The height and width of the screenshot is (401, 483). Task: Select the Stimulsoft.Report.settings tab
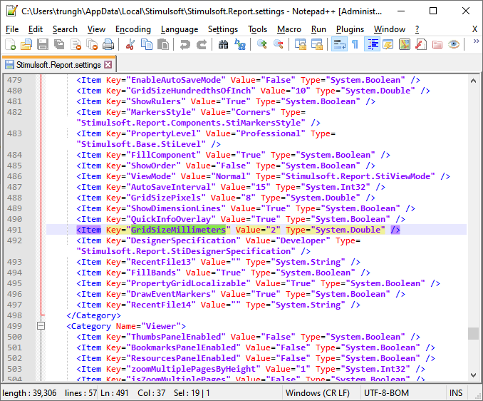pyautogui.click(x=58, y=65)
